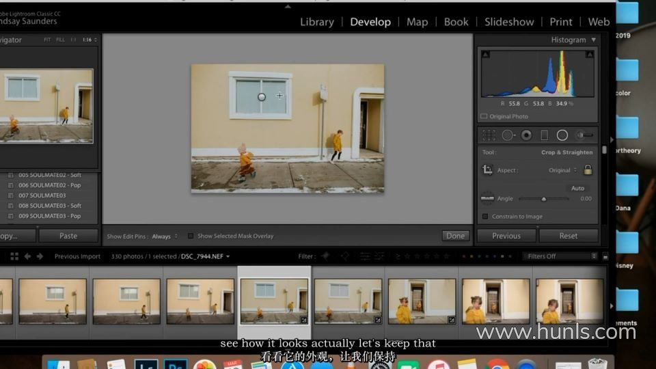Toggle highlight clipping indicator in histogram
The height and width of the screenshot is (369, 656).
590,55
